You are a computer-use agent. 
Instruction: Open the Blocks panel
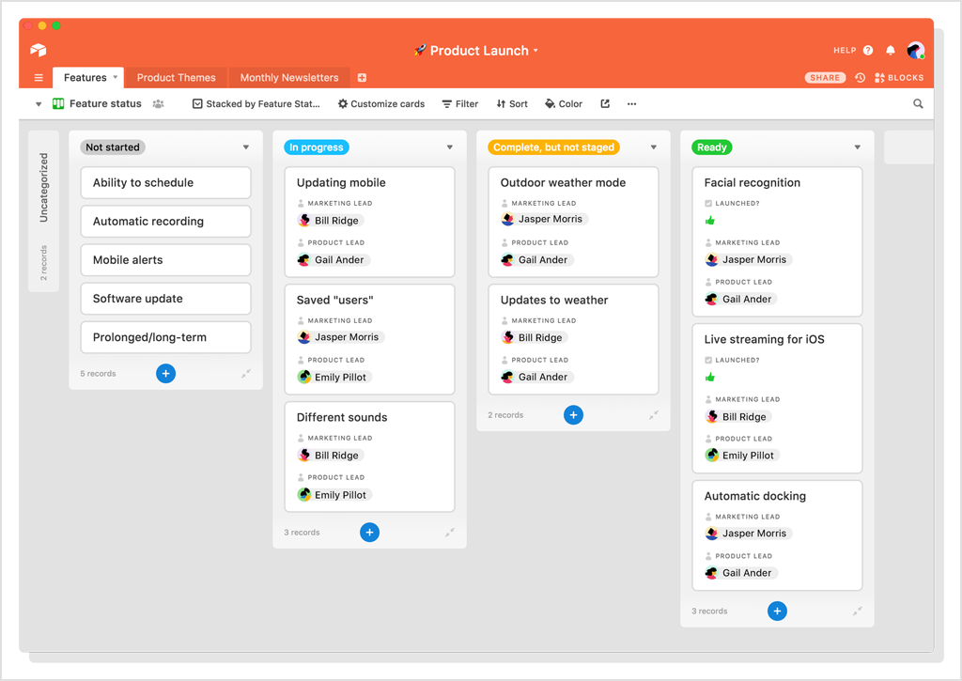(899, 77)
